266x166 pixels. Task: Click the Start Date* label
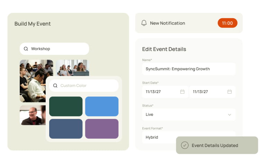(x=150, y=83)
